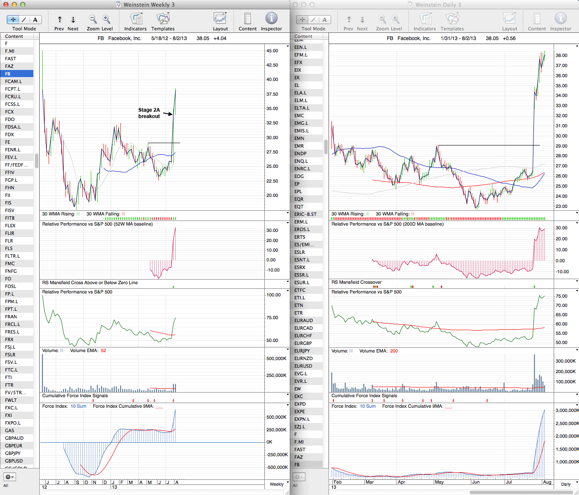Select FCX in the weekly symbol list

[10, 112]
